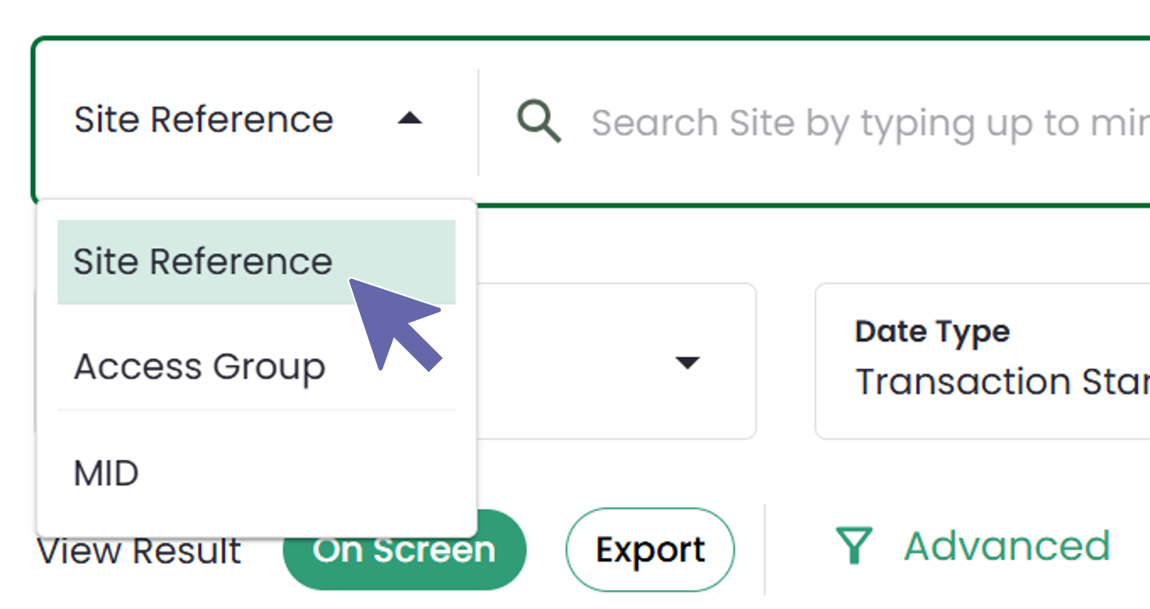Click the View Result label
This screenshot has width=1150, height=609.
[x=140, y=549]
